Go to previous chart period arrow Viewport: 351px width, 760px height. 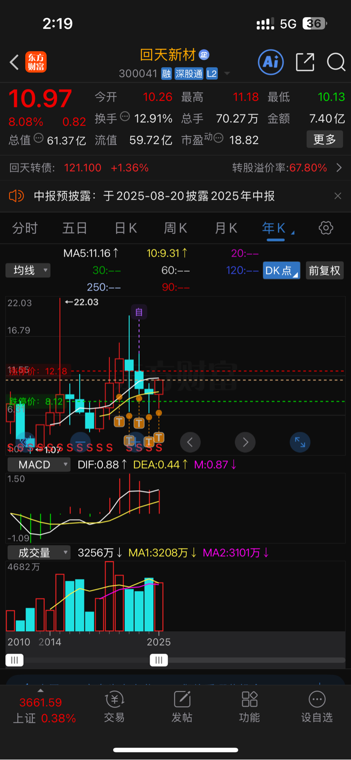(x=190, y=442)
